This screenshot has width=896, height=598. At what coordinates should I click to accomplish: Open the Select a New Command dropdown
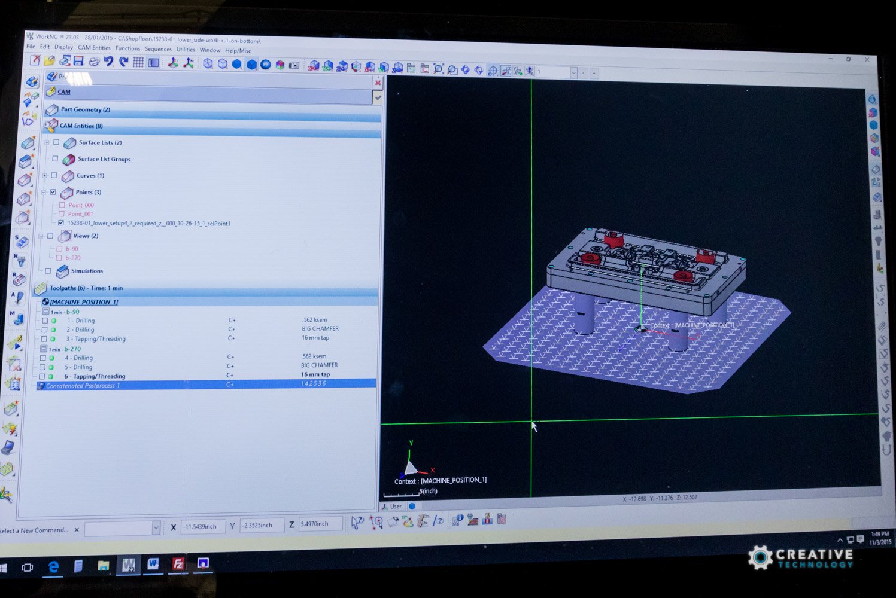point(156,528)
